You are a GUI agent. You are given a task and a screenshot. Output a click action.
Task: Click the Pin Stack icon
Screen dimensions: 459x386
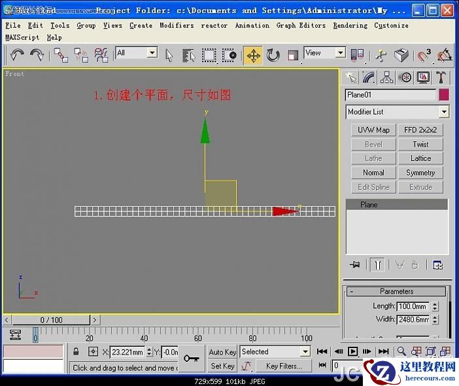coord(355,265)
